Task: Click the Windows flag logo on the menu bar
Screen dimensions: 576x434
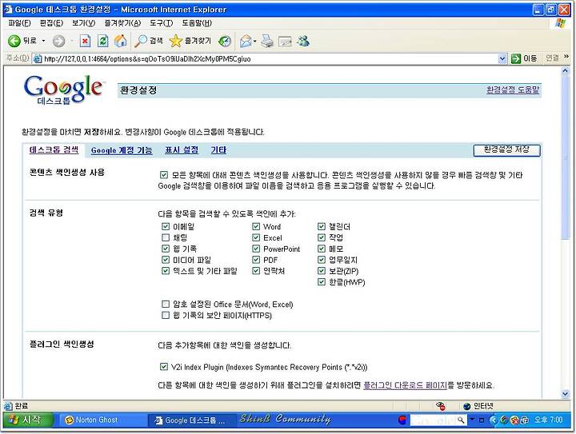Action: point(560,23)
